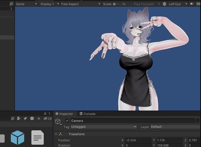
Task: Open the Play Focused dropdown
Action: click(147, 4)
